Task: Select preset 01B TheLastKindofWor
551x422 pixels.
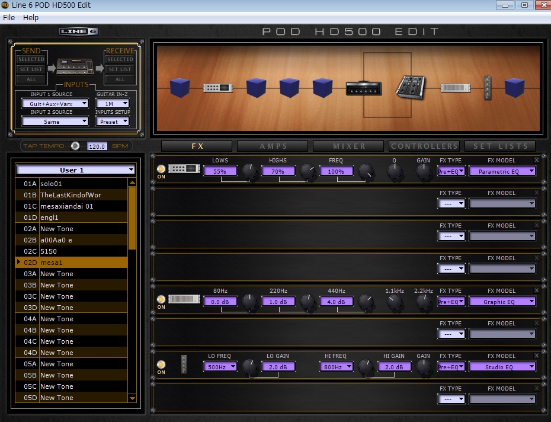Action: (71, 195)
